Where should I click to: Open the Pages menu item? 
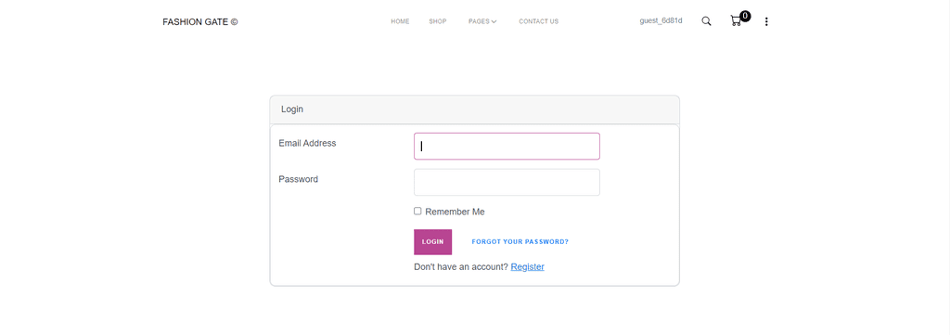click(x=479, y=21)
